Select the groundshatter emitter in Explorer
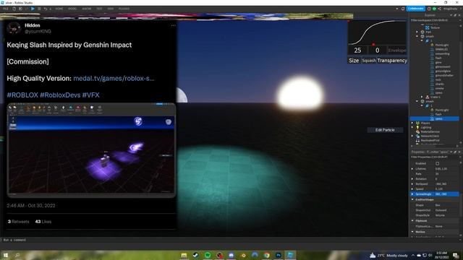 coord(444,75)
